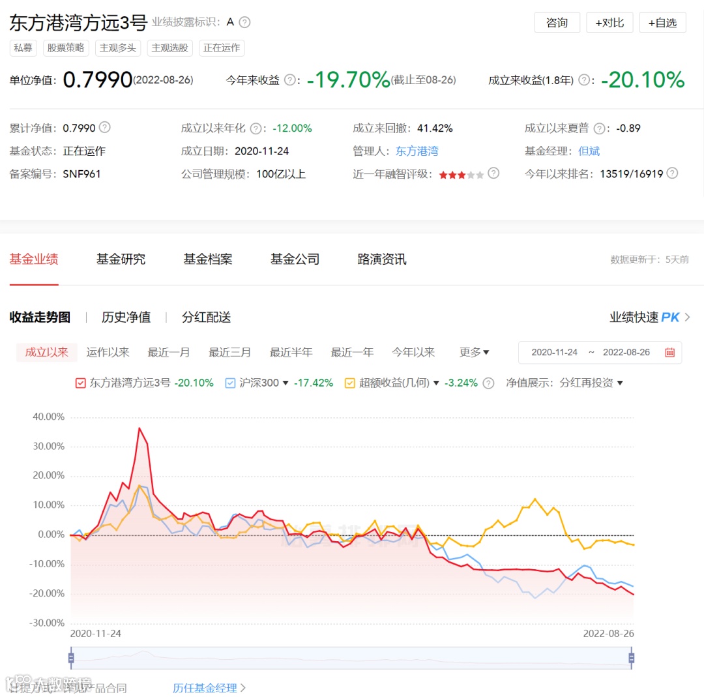Click the 近一年融智评级 star rating
The image size is (704, 697).
461,175
